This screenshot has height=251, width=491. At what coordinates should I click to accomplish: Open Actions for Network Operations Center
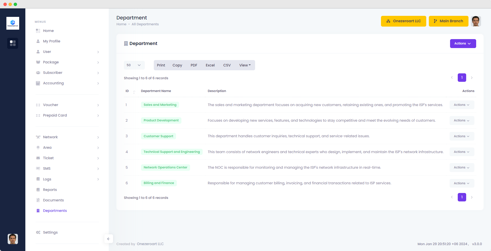462,167
